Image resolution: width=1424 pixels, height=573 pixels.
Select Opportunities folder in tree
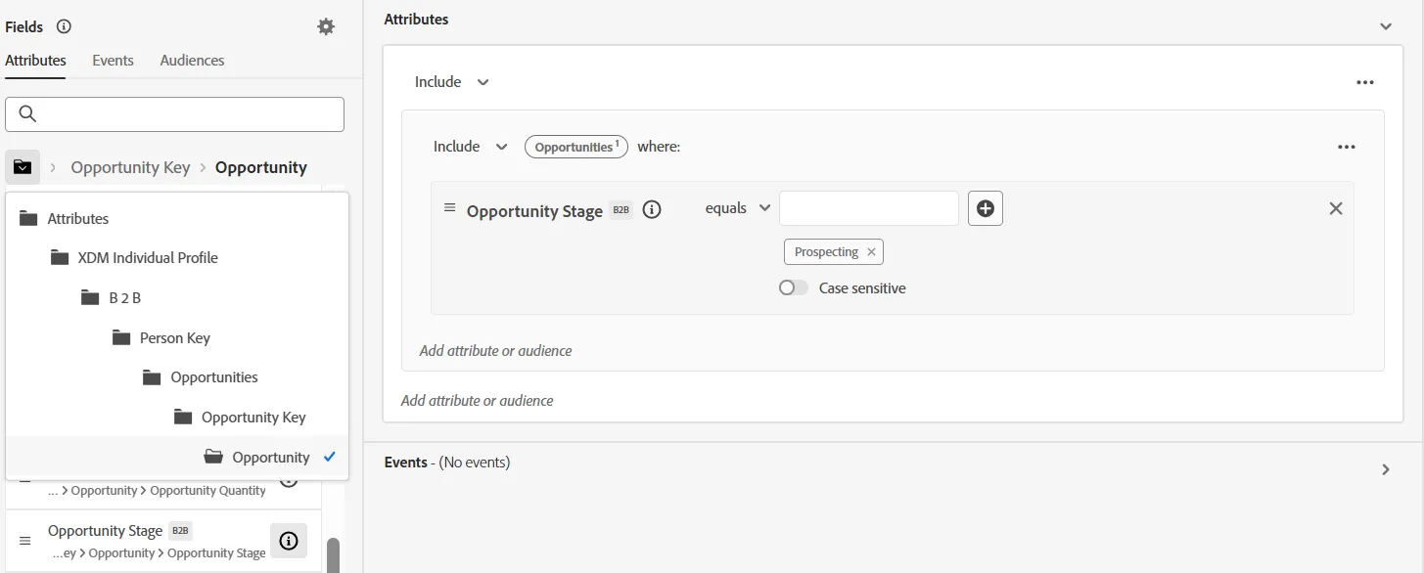(177, 377)
